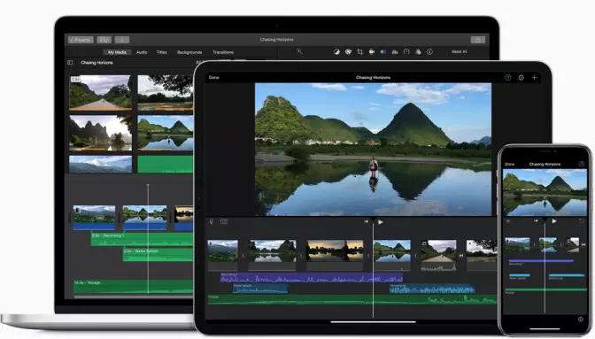This screenshot has width=595, height=339.
Task: Go back via the Projects button
Action: point(81,40)
